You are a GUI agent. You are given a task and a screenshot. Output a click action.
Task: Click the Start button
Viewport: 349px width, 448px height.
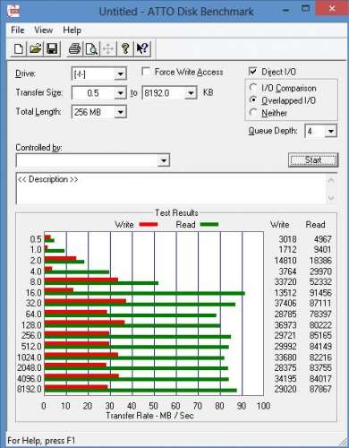pyautogui.click(x=313, y=160)
